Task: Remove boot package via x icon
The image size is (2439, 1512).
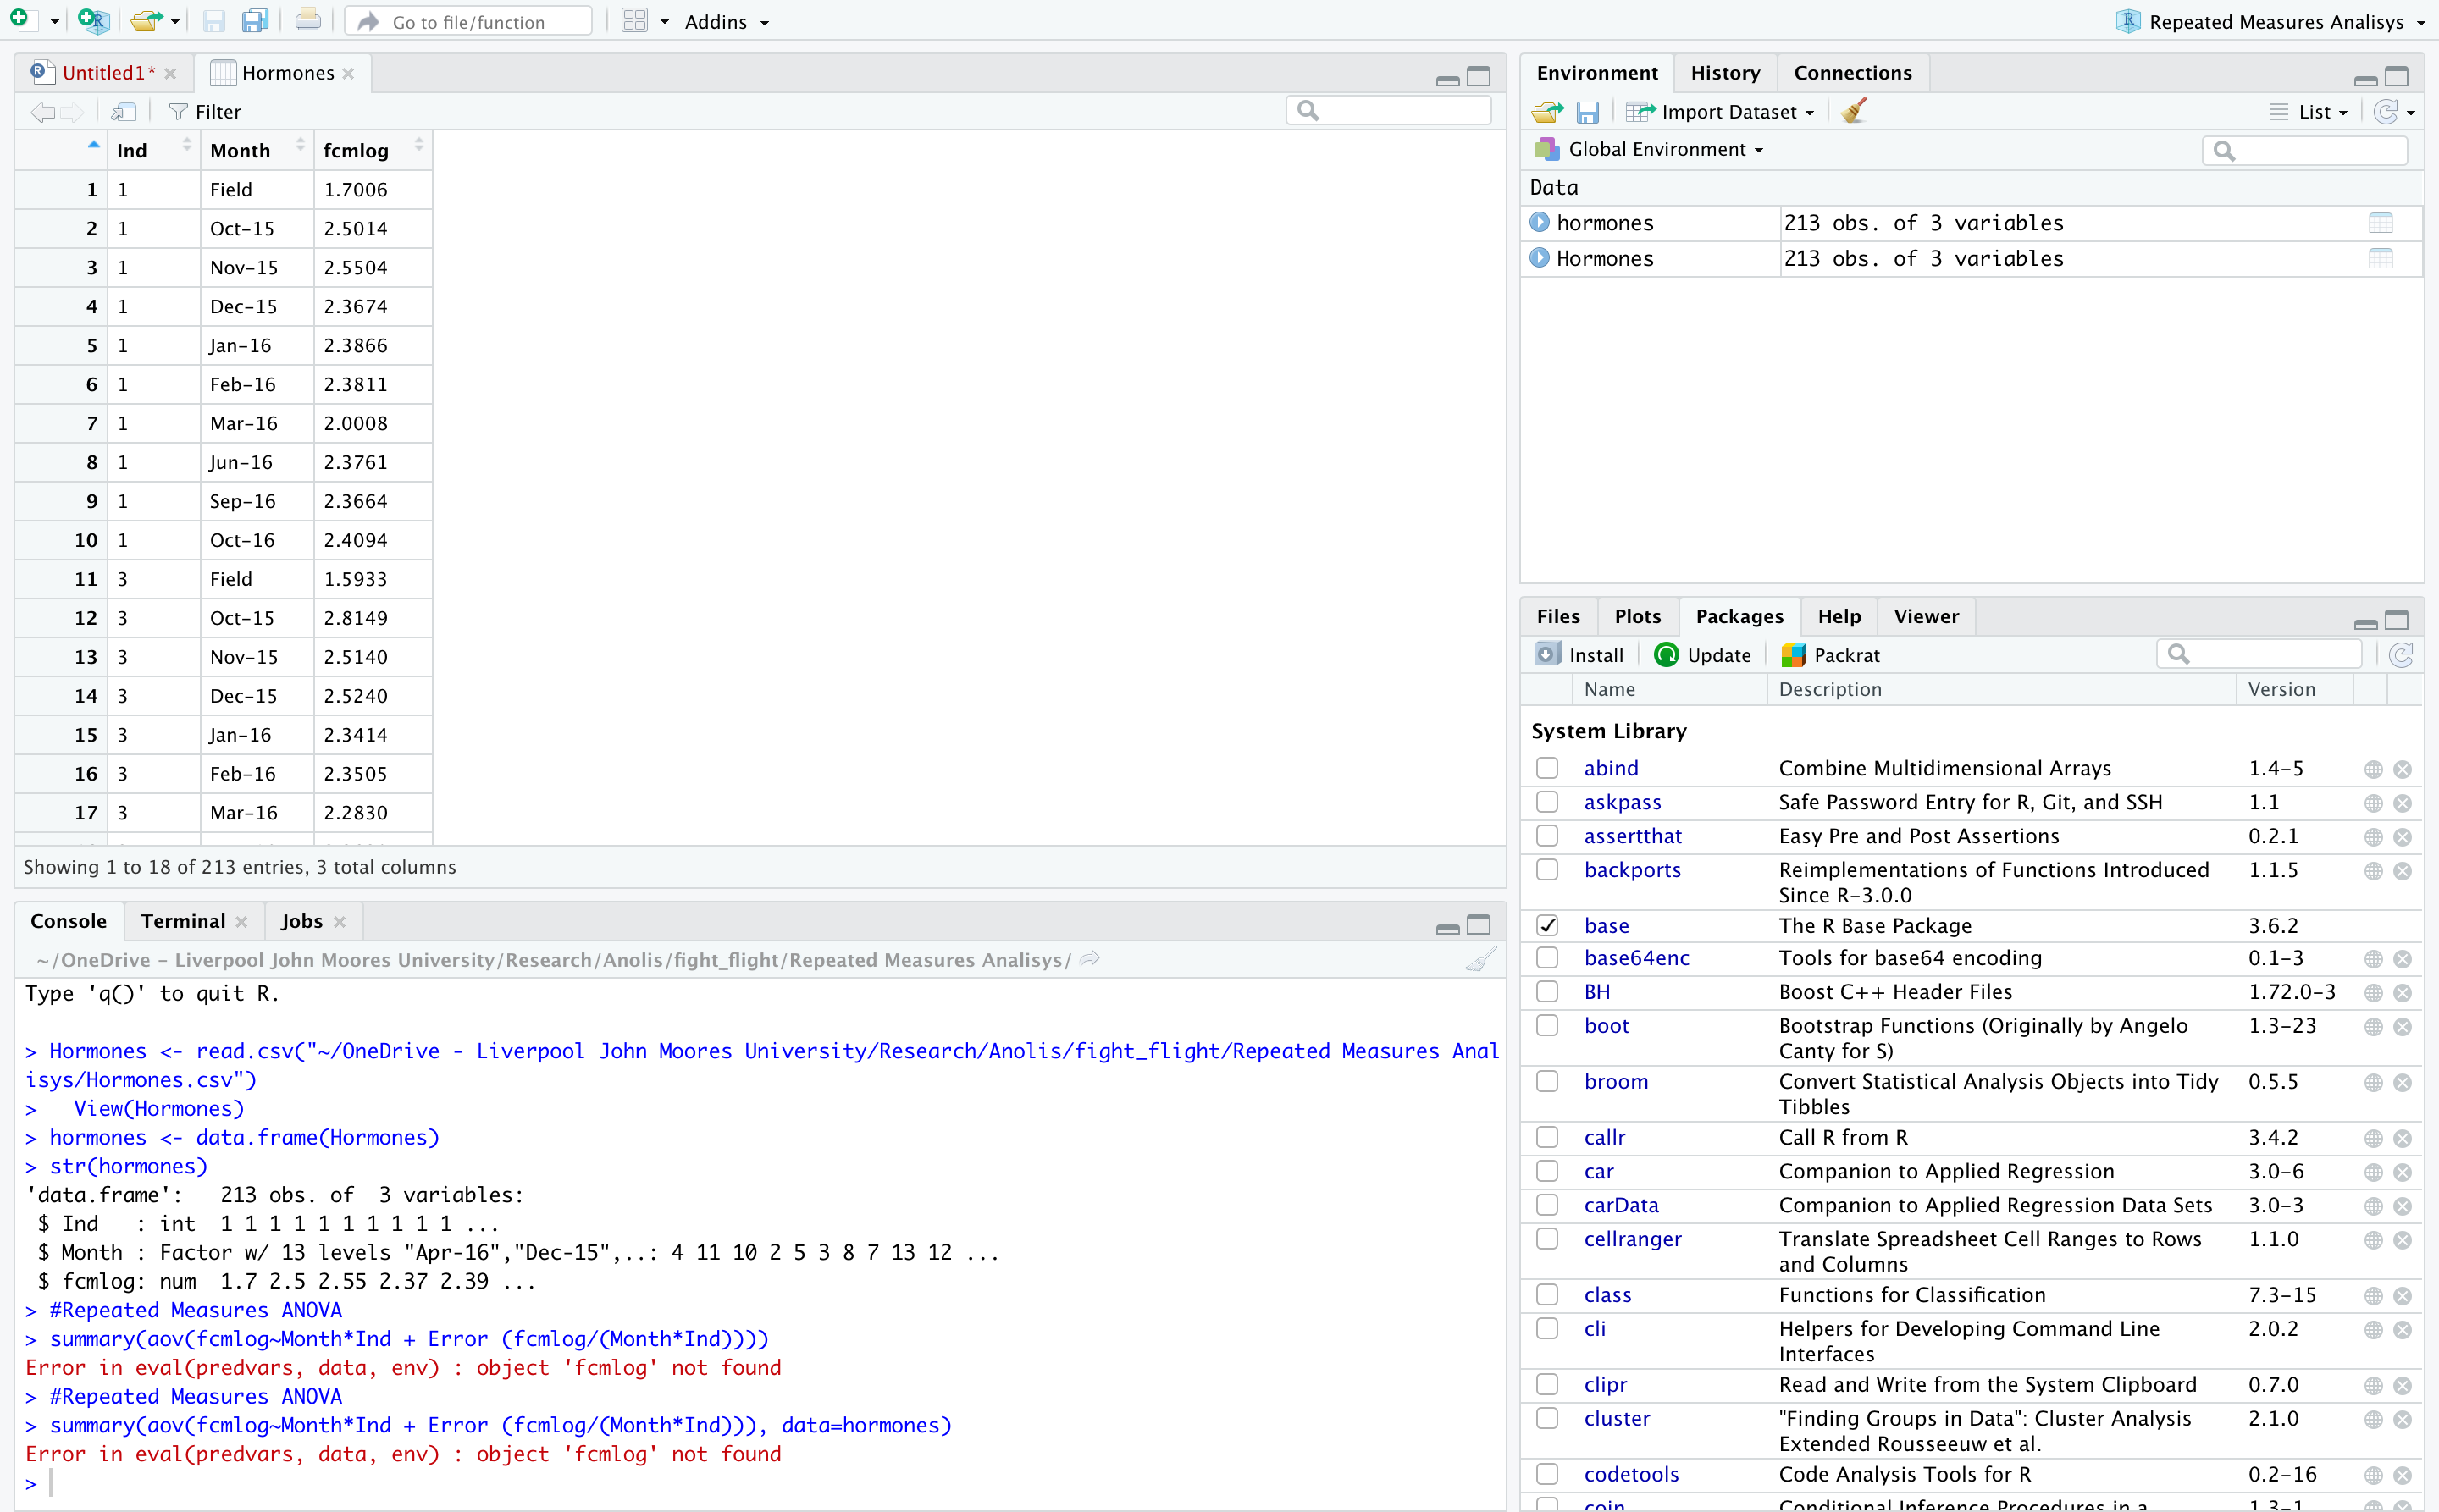Action: coord(2402,1026)
